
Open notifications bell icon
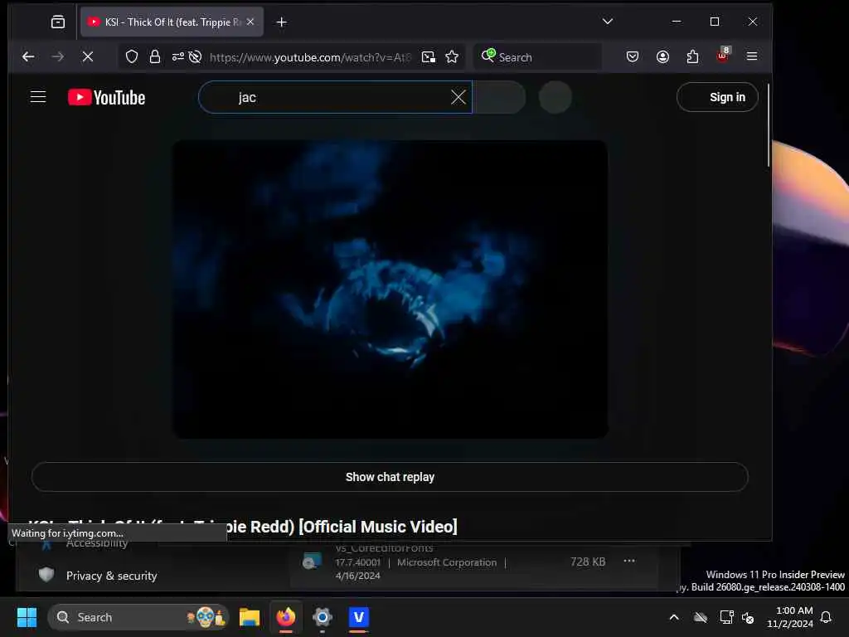click(x=827, y=617)
